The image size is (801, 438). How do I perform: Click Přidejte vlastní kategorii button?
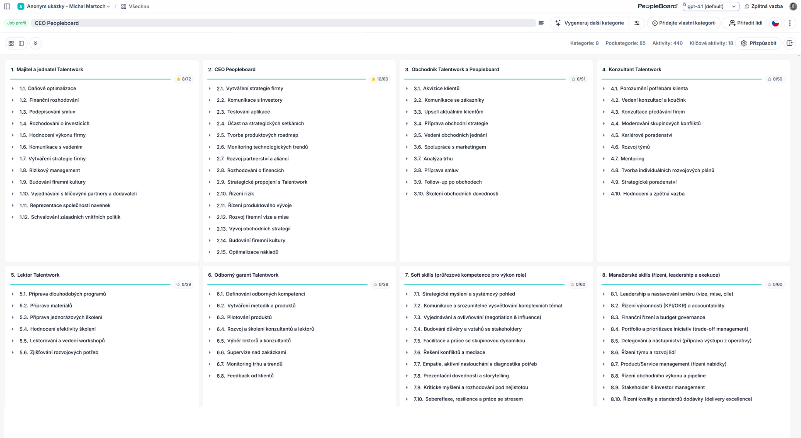pos(684,23)
